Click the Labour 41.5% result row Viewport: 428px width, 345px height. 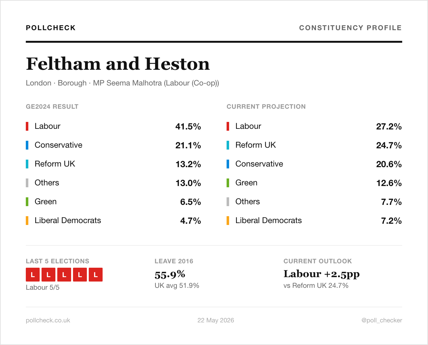point(113,126)
